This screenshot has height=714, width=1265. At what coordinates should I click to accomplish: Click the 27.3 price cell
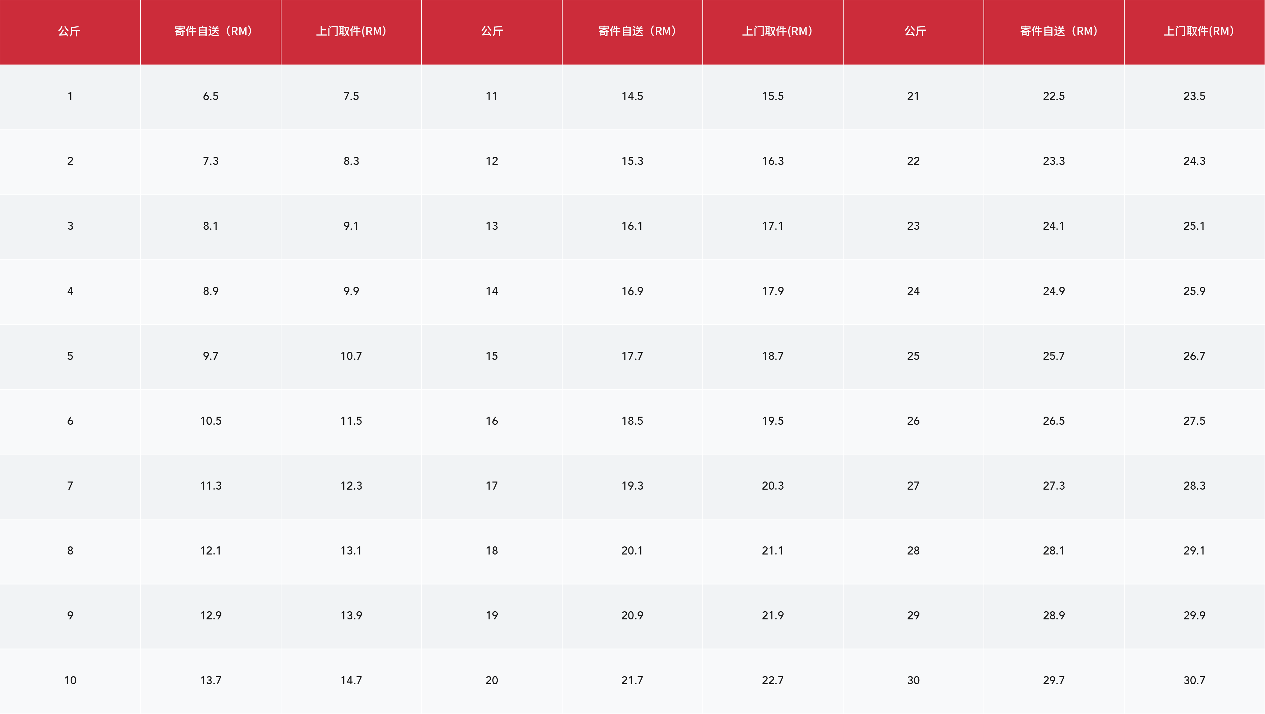[1053, 486]
